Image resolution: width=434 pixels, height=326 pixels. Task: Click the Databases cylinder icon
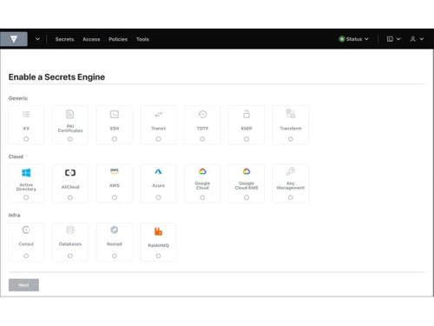tap(70, 230)
